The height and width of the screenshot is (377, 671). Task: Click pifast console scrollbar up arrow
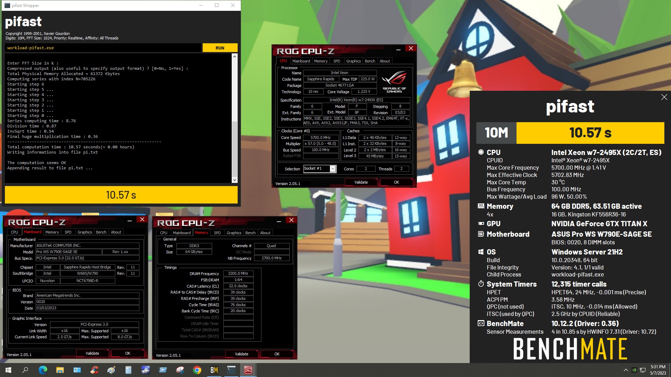pos(235,56)
